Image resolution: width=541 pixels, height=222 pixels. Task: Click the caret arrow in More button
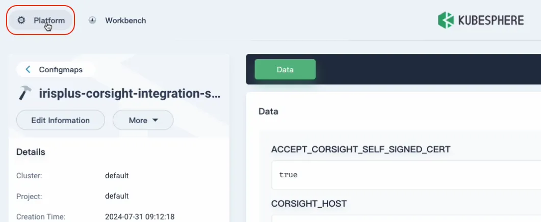click(156, 121)
